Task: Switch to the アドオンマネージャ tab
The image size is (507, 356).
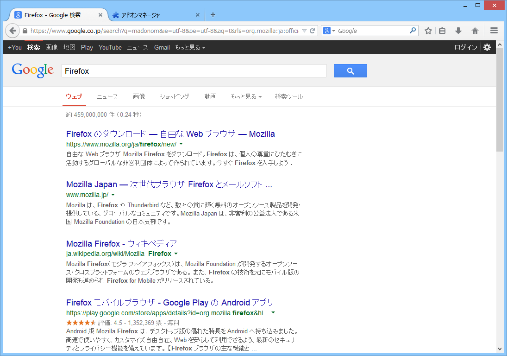Action: [155, 15]
